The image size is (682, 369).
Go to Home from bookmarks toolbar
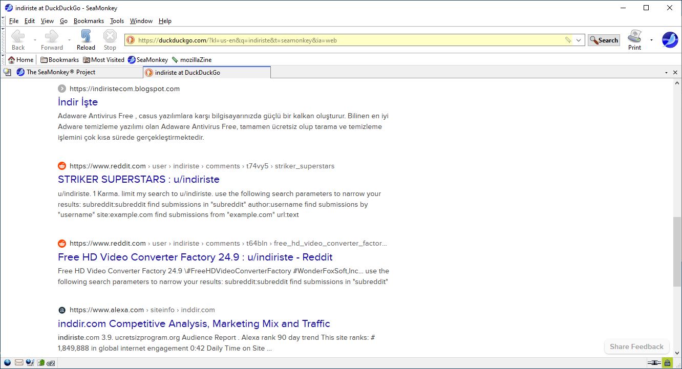[x=20, y=60]
